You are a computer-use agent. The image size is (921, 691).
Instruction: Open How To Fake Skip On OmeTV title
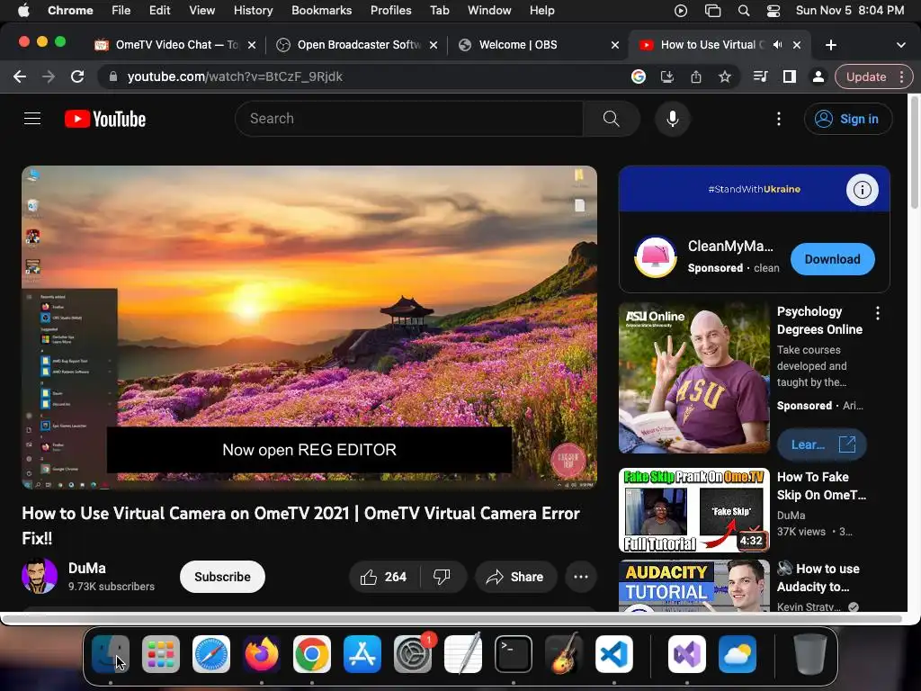[821, 486]
